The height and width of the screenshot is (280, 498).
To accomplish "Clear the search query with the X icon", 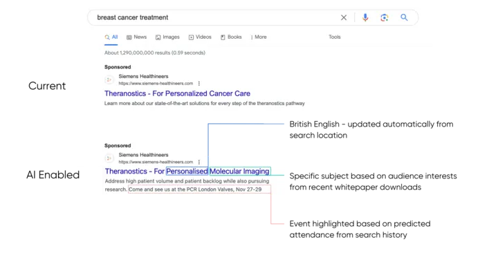I will 344,17.
